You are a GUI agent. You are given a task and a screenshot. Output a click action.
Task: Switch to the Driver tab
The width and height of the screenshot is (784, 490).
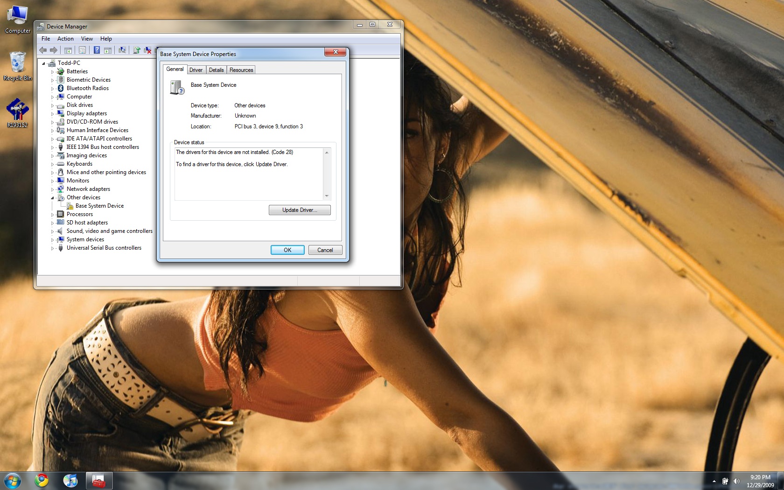point(196,70)
